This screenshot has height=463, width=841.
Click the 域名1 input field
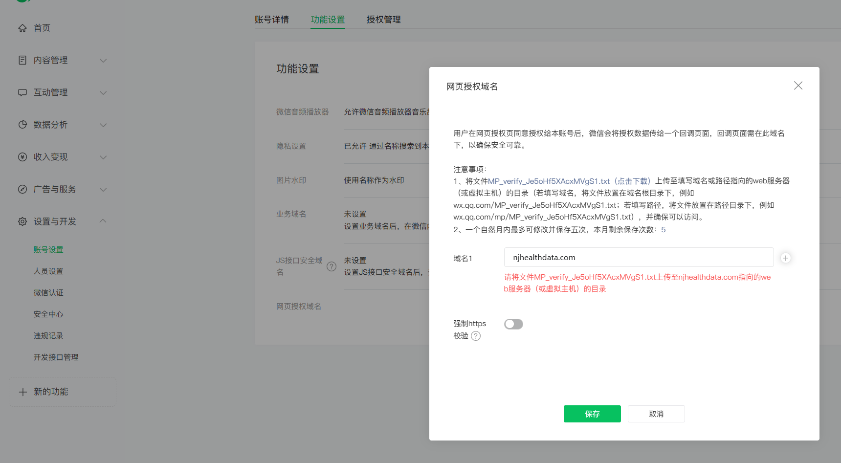pos(639,258)
